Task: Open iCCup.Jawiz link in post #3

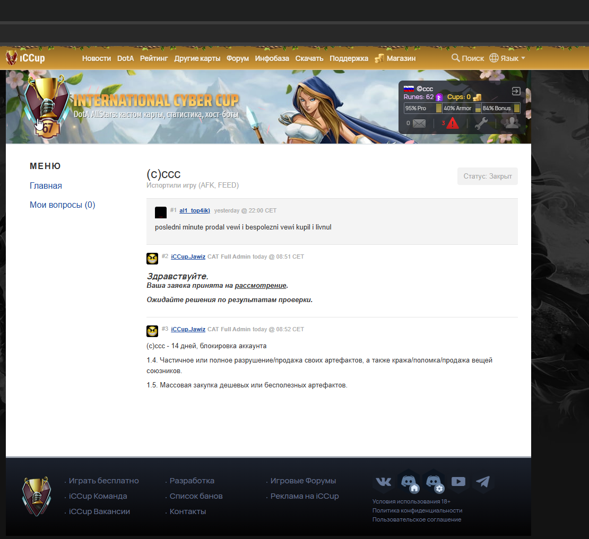Action: (188, 329)
